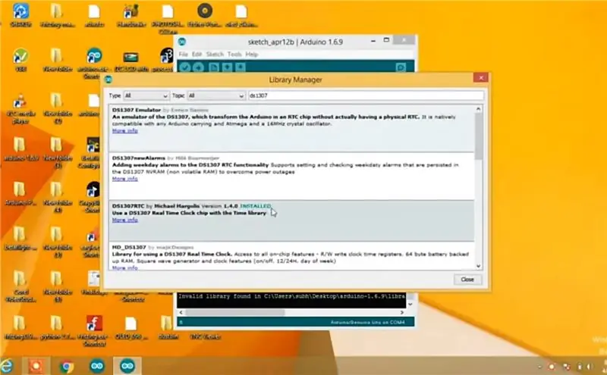Click the Arduino logo in Library Manager title bar
The width and height of the screenshot is (607, 375).
109,80
